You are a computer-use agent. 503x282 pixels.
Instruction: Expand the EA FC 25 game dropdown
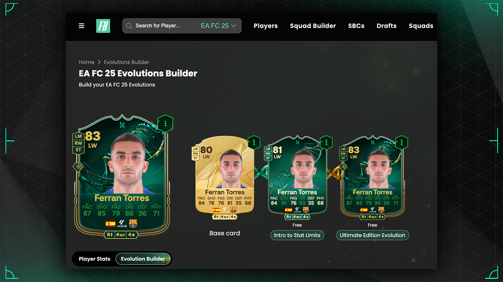click(x=218, y=26)
